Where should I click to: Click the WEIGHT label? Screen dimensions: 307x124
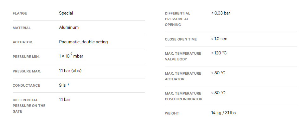172,113
